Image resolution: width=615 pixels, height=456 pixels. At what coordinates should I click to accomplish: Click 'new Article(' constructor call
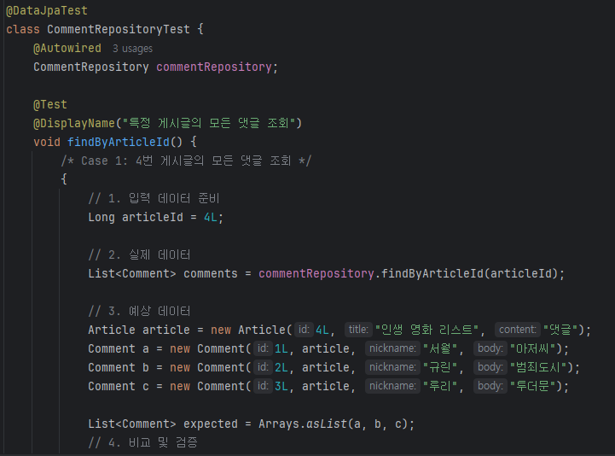(252, 330)
